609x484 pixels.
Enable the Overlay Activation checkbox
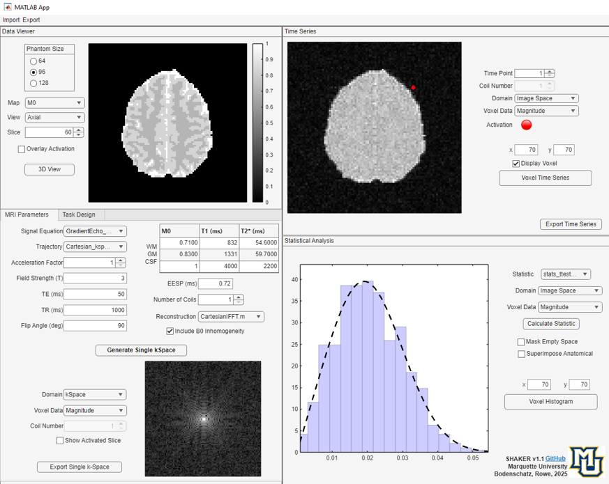pos(22,149)
